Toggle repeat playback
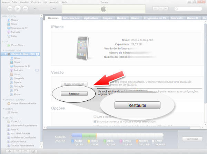Viewport: 207px width, 154px height. coord(25,151)
